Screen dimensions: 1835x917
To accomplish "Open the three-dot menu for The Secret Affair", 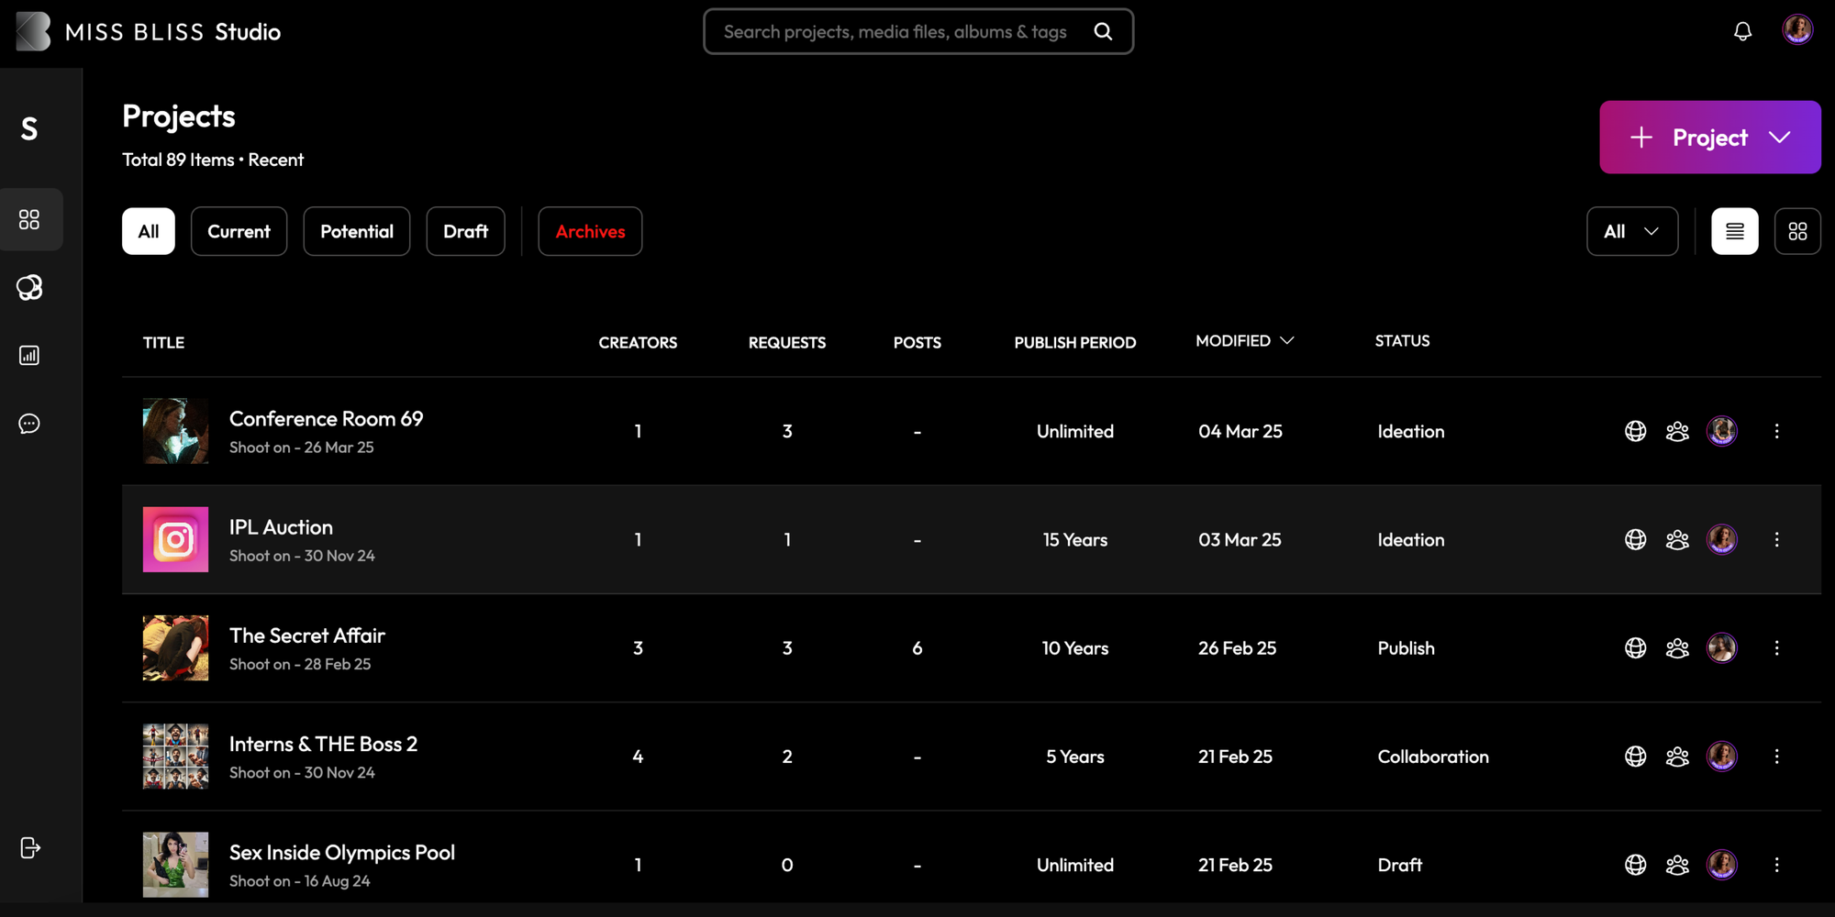I will click(1776, 648).
